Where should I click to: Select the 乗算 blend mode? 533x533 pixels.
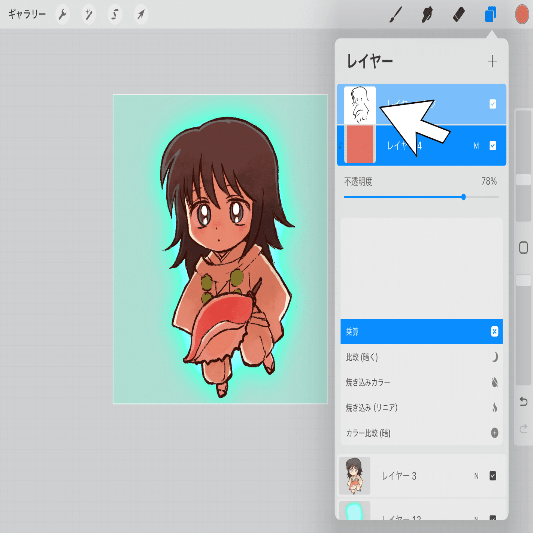click(x=421, y=331)
